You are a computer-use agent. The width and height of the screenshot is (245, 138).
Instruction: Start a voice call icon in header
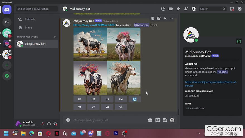pos(163,9)
